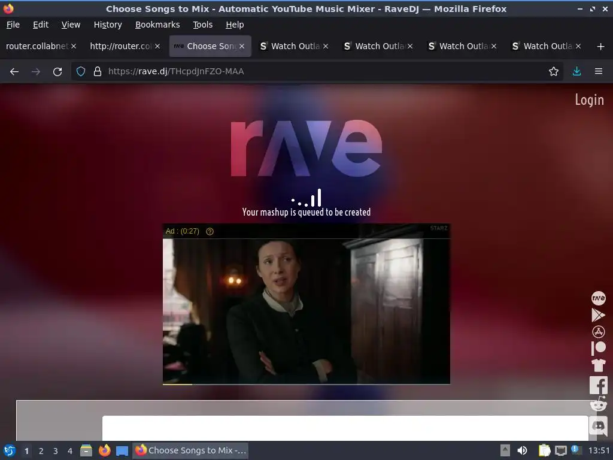Open tracking protection shield icon
613x460 pixels.
tap(81, 72)
